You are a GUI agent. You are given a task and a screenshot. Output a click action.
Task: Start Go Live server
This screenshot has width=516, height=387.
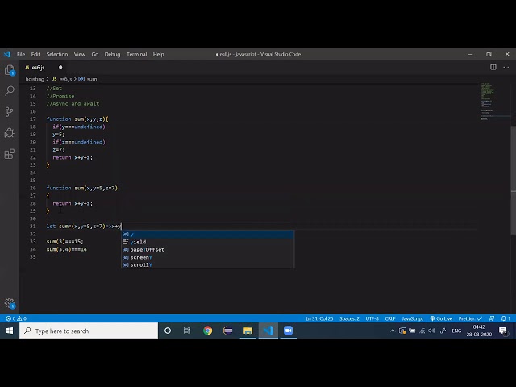[441, 318]
